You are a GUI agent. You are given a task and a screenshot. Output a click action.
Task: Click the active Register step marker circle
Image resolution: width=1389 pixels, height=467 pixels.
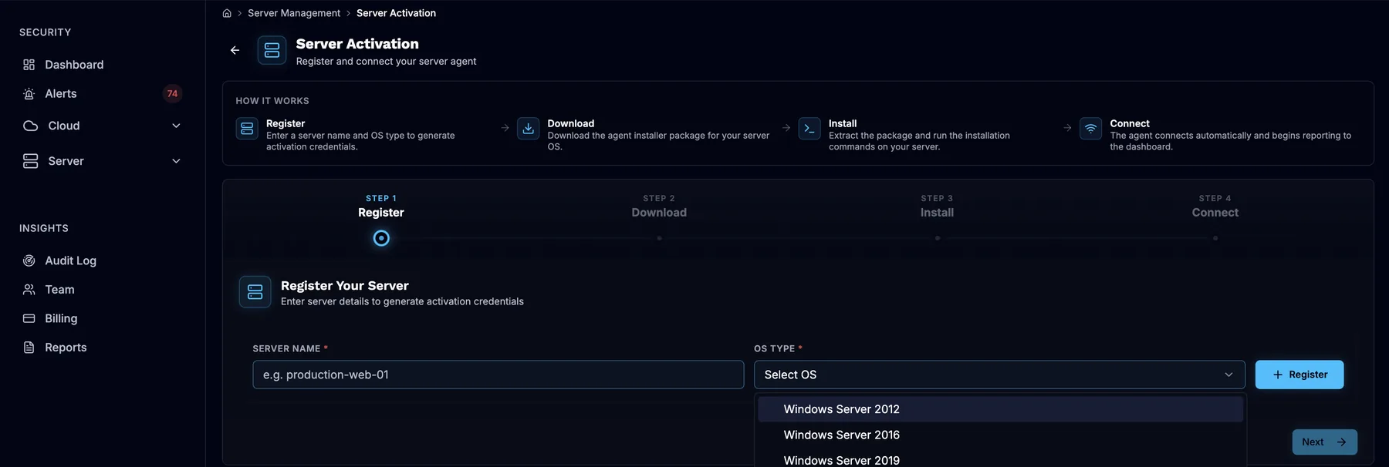click(381, 238)
